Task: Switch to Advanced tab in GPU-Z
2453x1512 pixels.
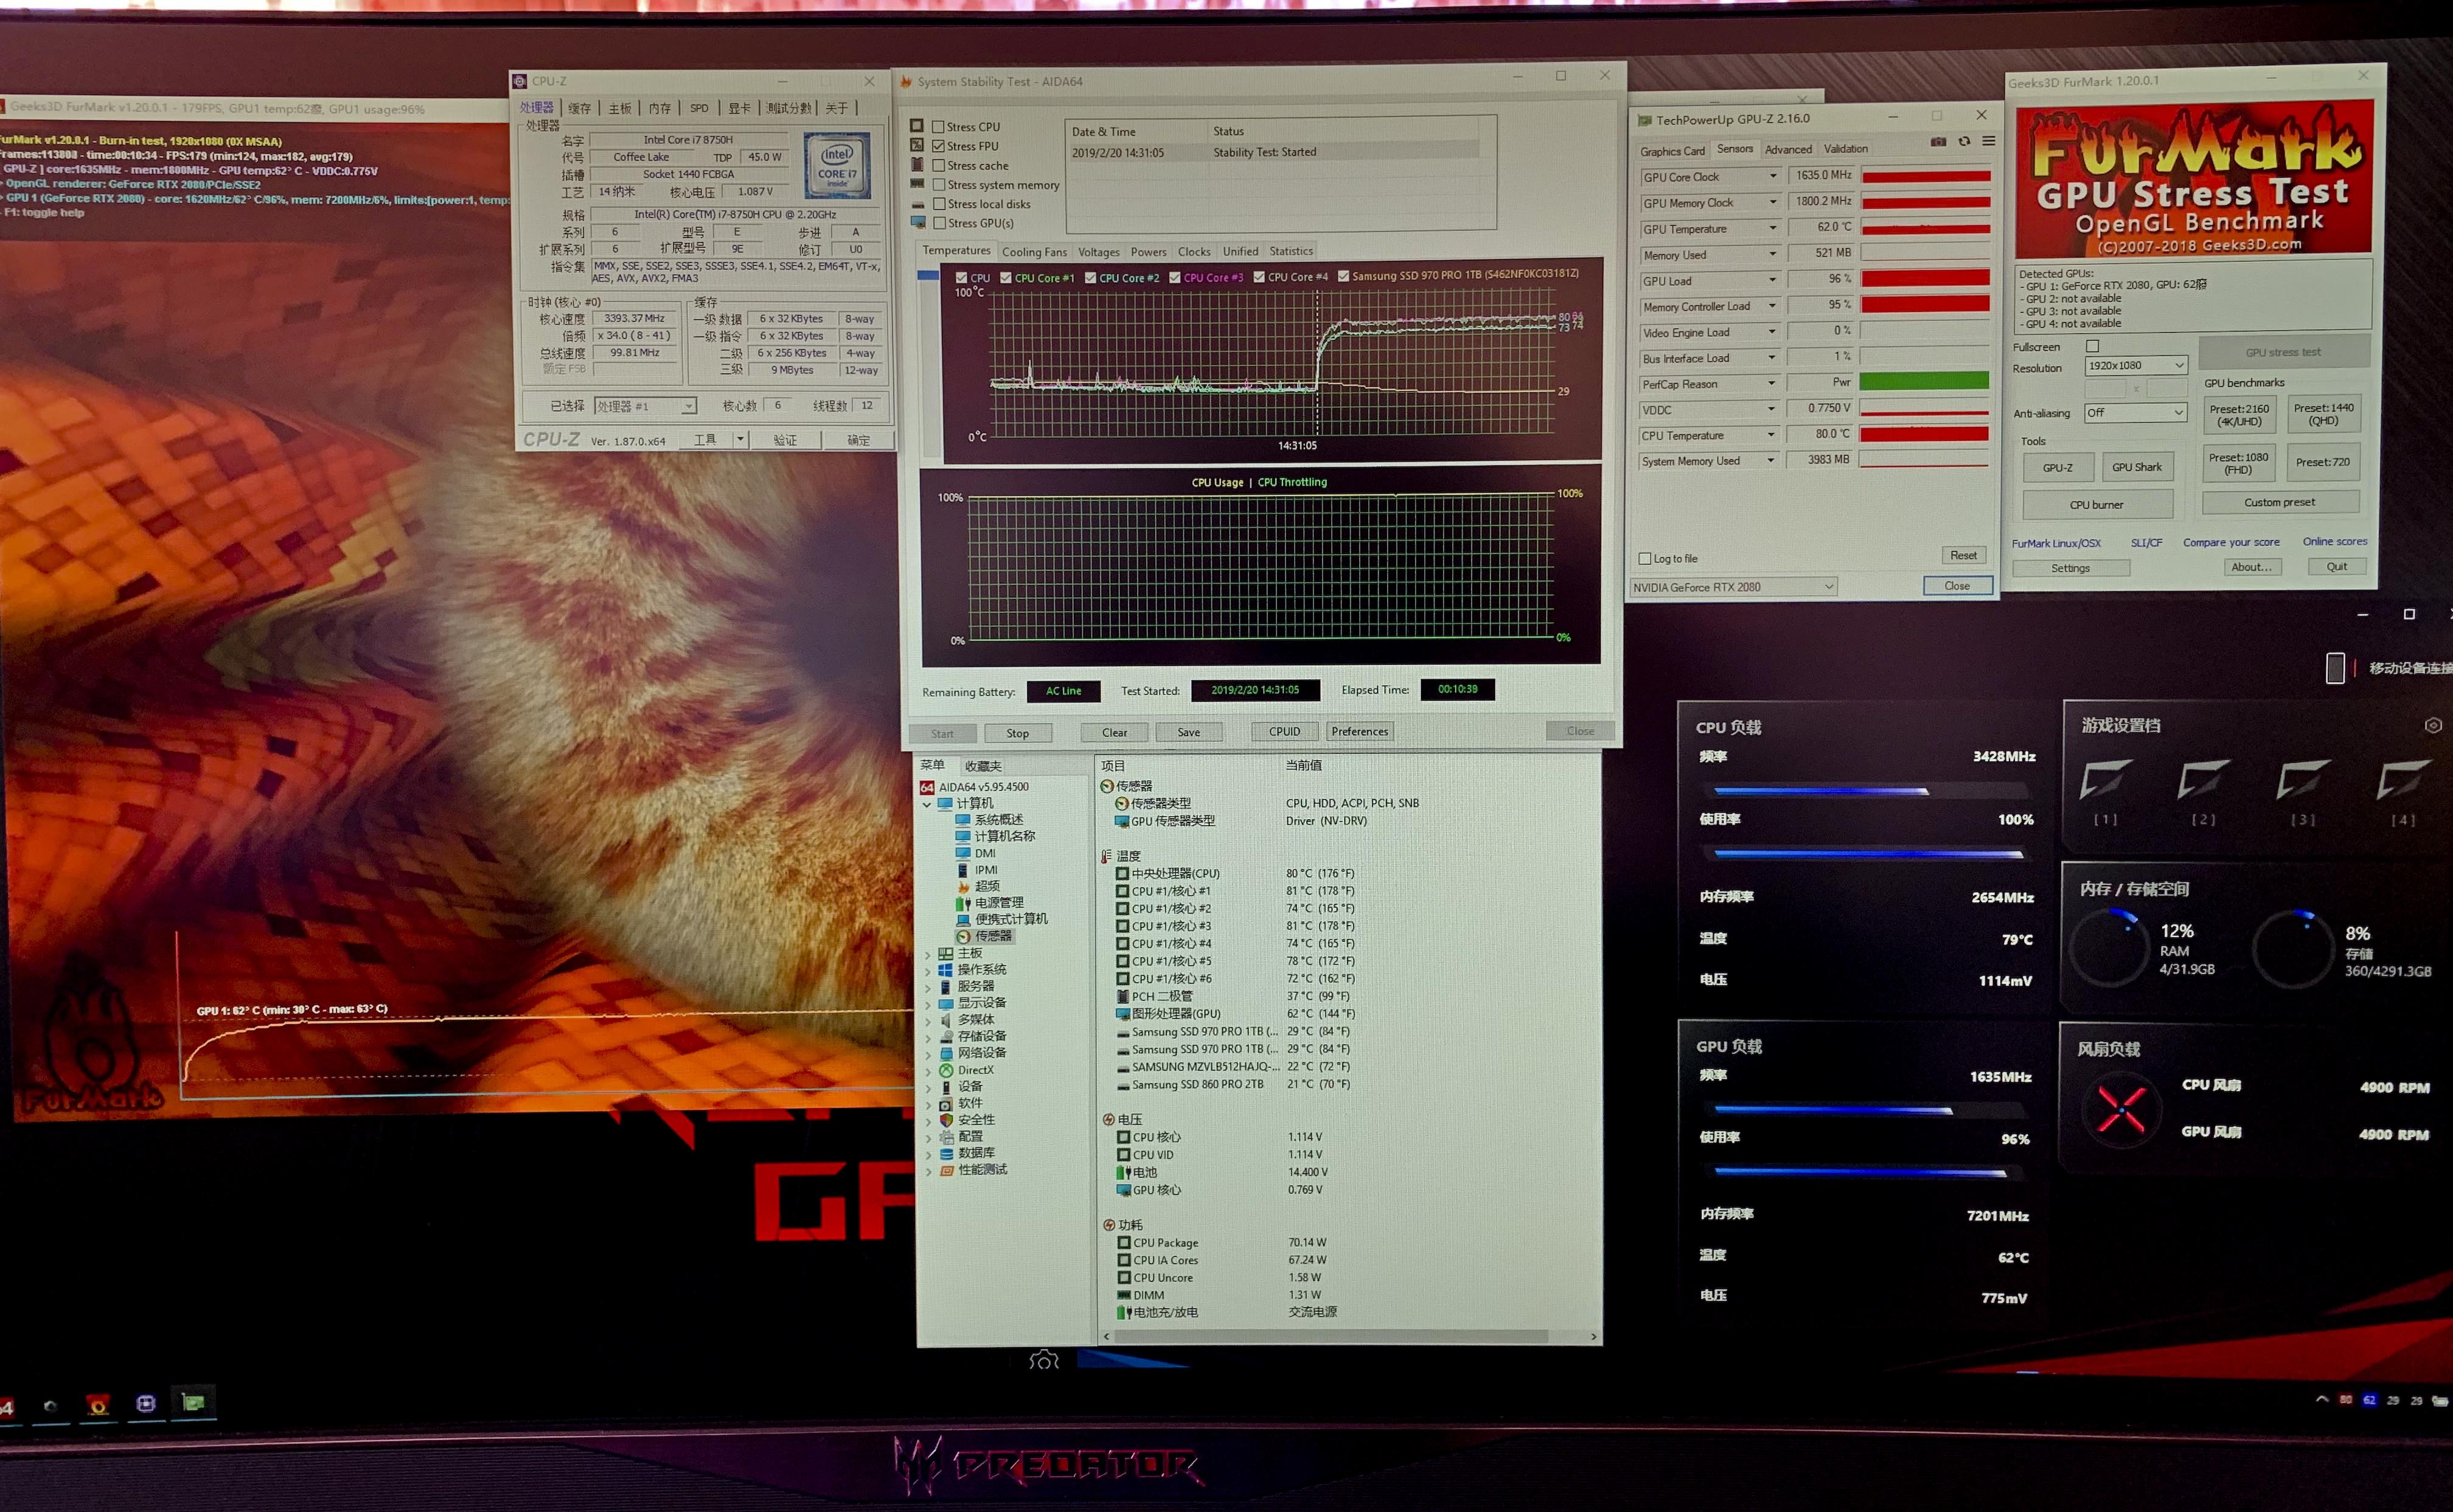Action: pyautogui.click(x=1788, y=149)
